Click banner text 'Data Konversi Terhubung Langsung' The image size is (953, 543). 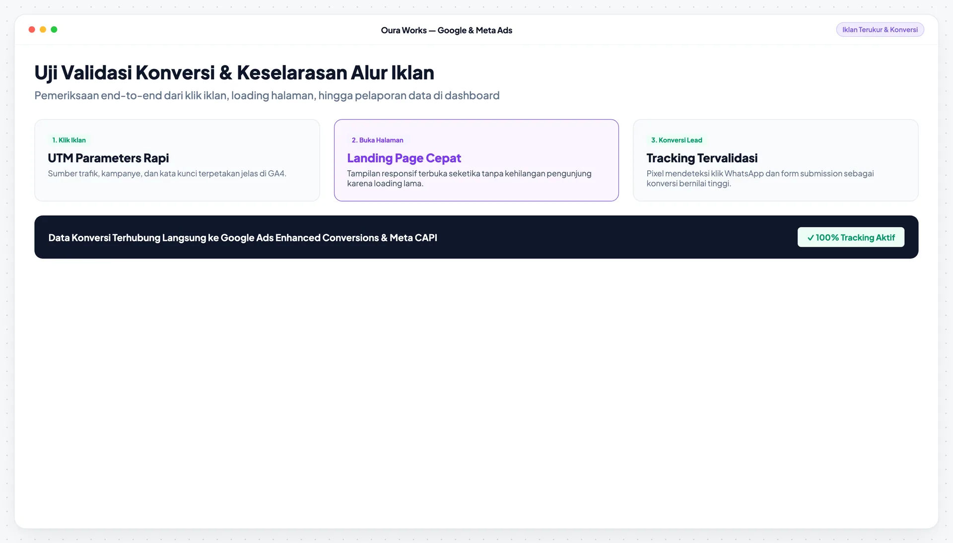(243, 238)
